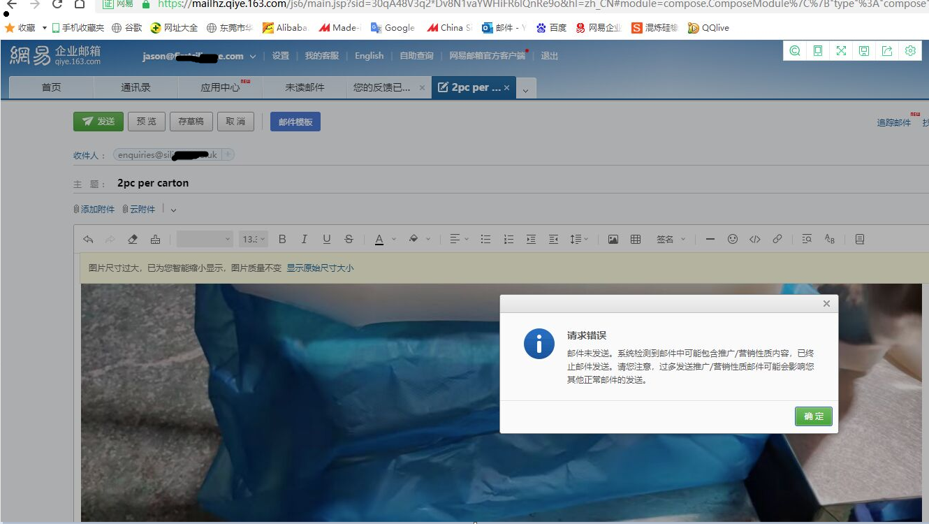Click the stationery page icon
This screenshot has height=524, width=929.
click(x=860, y=239)
